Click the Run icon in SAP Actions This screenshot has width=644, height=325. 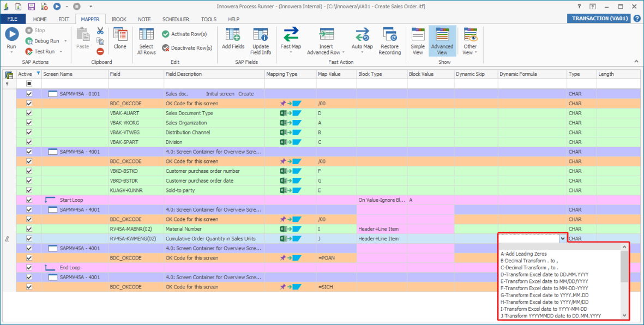pyautogui.click(x=11, y=35)
